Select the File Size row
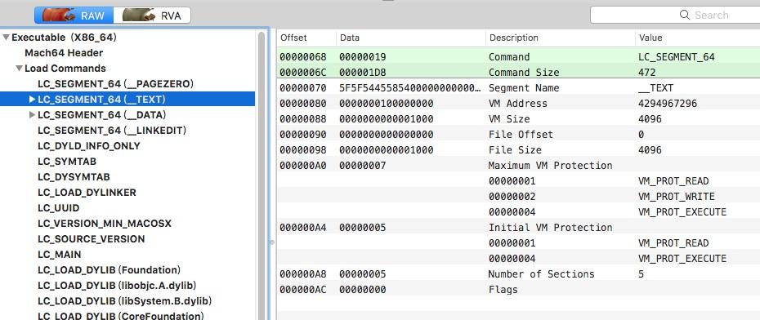The height and width of the screenshot is (320, 760). (518, 149)
